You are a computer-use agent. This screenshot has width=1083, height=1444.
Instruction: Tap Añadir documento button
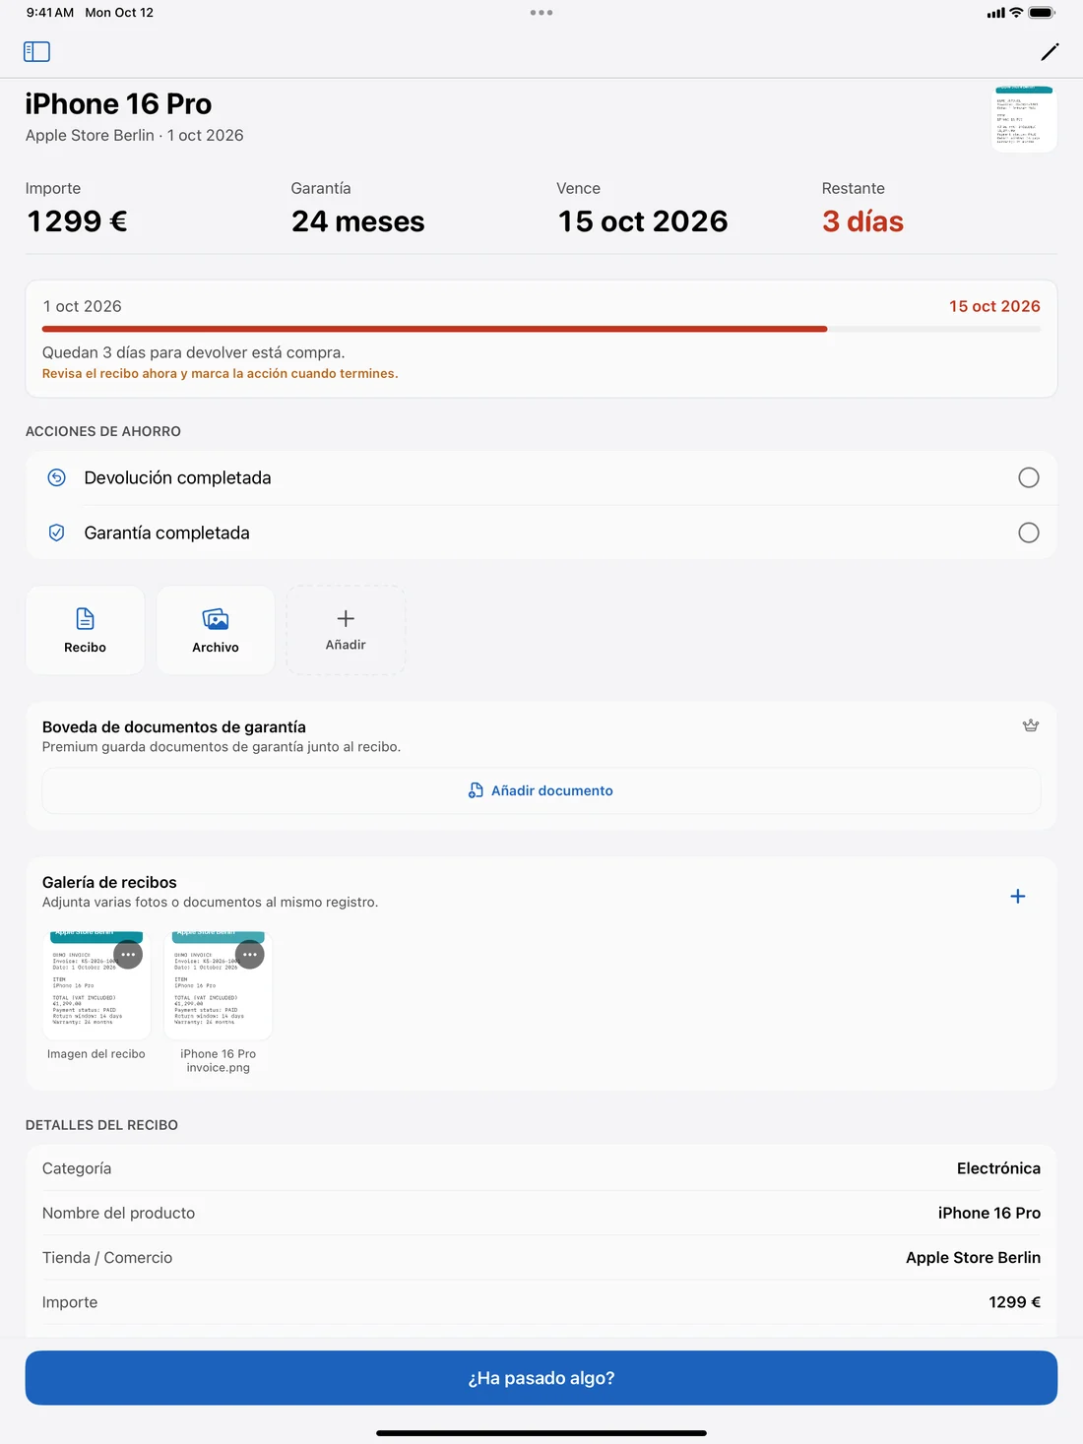541,790
